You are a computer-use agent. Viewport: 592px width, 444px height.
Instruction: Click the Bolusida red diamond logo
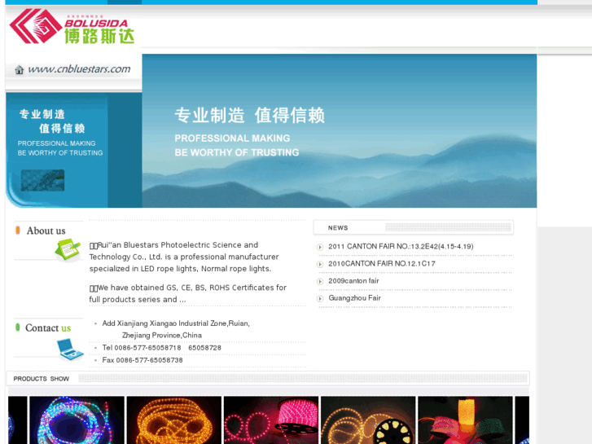(36, 26)
